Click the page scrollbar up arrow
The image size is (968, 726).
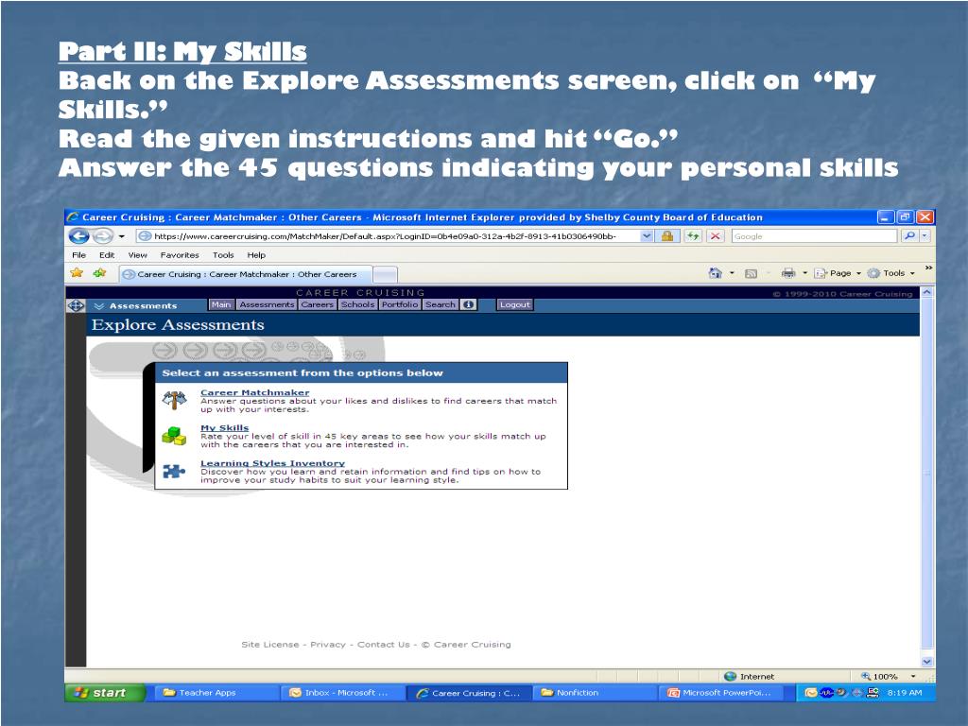pyautogui.click(x=927, y=292)
